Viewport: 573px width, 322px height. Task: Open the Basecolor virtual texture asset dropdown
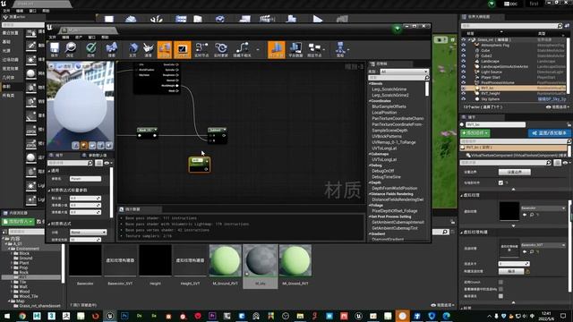(543, 208)
